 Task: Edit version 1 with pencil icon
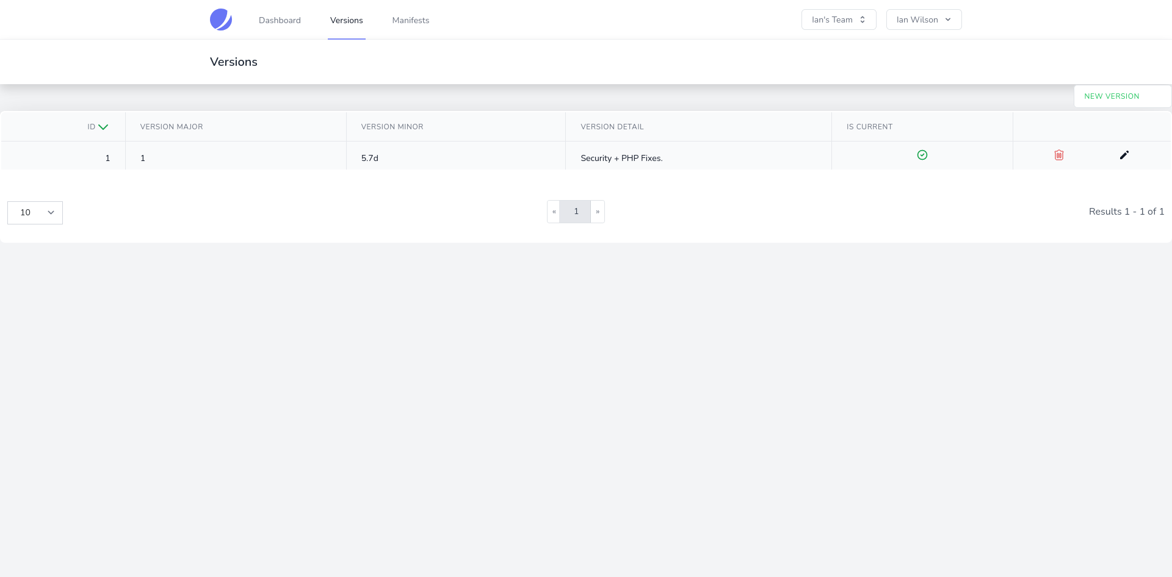tap(1124, 155)
